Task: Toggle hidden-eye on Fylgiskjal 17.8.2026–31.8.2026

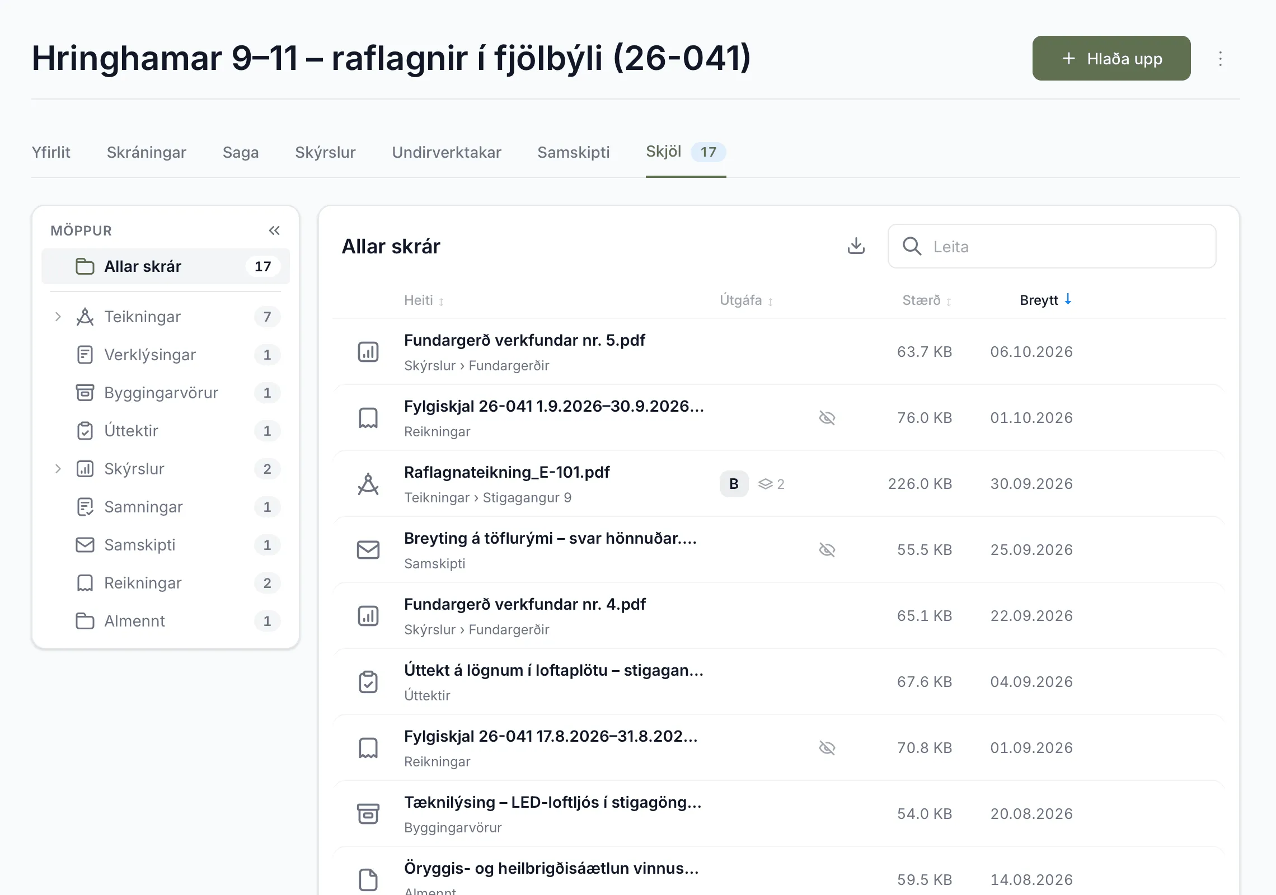Action: coord(827,748)
